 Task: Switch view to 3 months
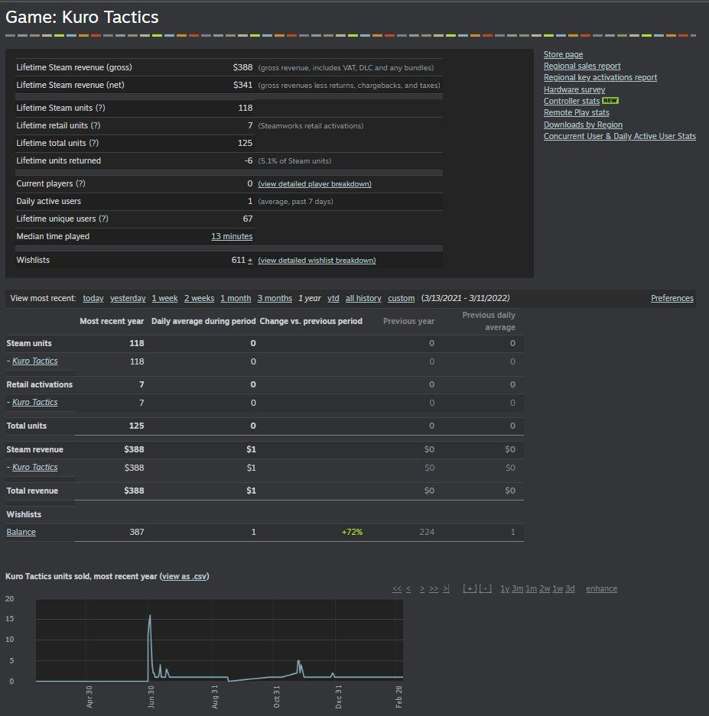(x=275, y=298)
